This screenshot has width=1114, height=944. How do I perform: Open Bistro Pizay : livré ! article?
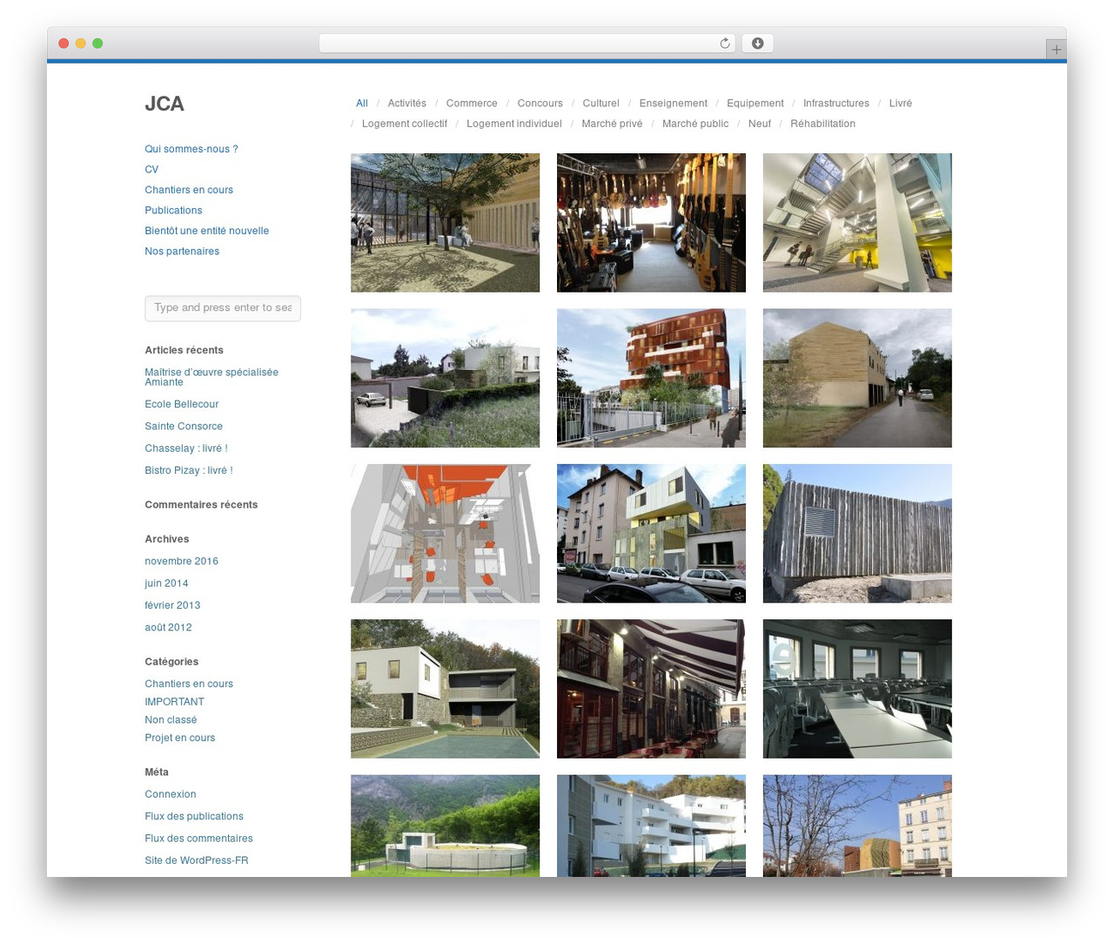click(x=189, y=470)
